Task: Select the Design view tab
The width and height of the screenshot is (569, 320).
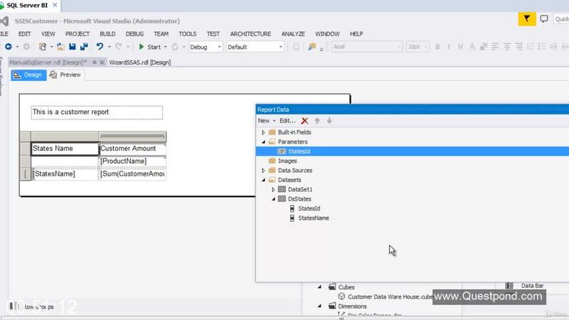Action: 28,75
